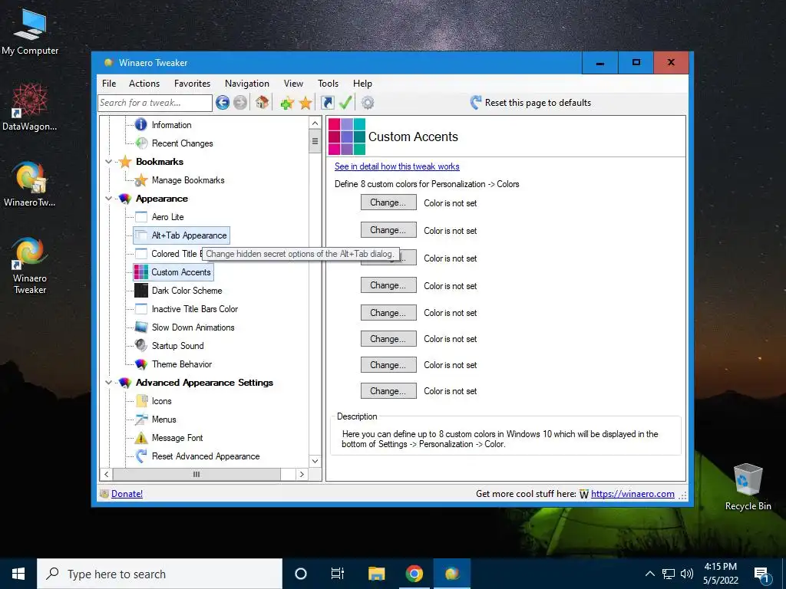
Task: Click the Menus icon in tree
Action: coord(141,420)
